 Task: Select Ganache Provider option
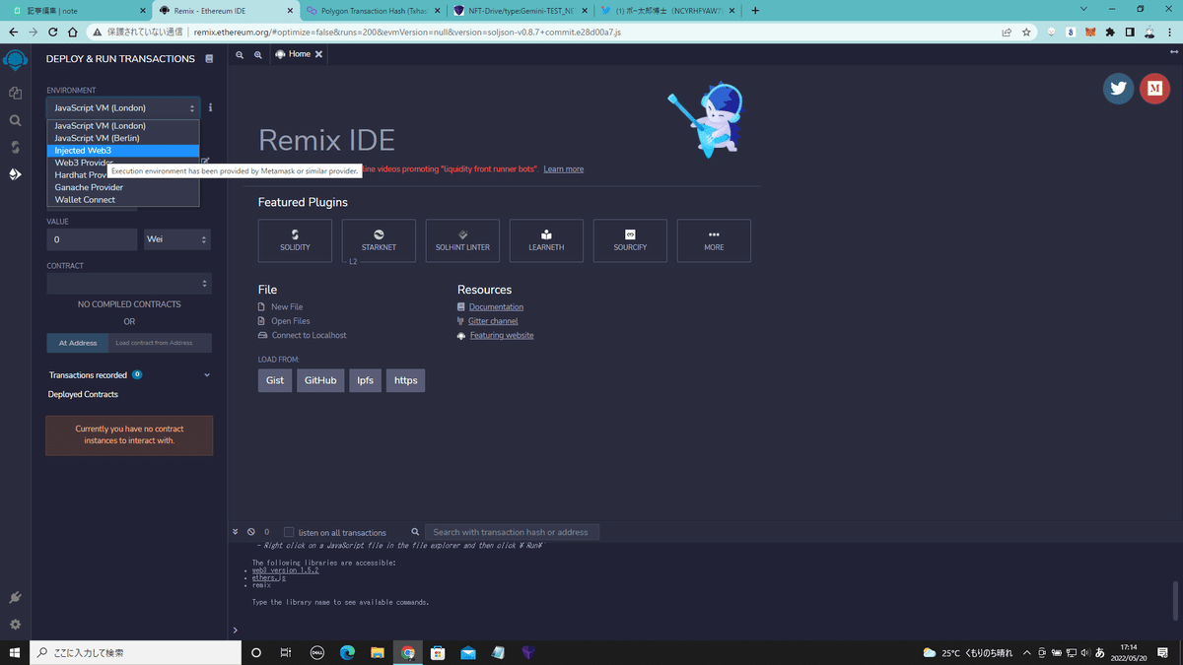[x=123, y=187]
